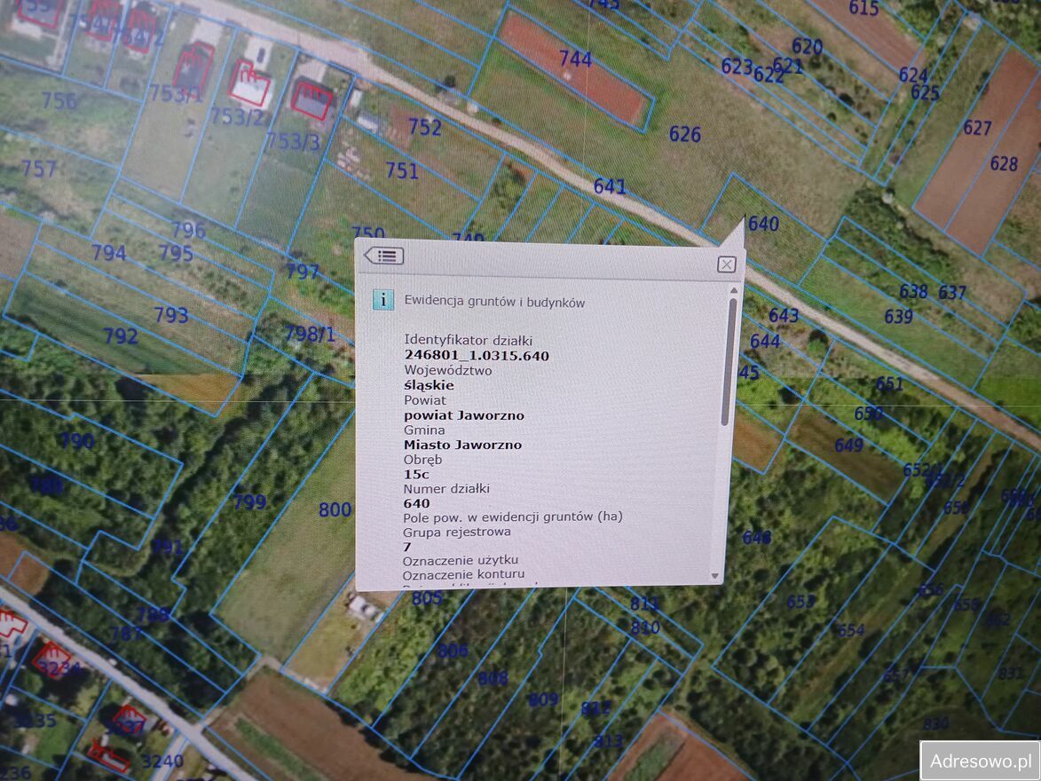Viewport: 1041px width, 781px height.
Task: Click 'Pole pow. w ewidencji gruntów (ha)' label
Action: tap(513, 517)
